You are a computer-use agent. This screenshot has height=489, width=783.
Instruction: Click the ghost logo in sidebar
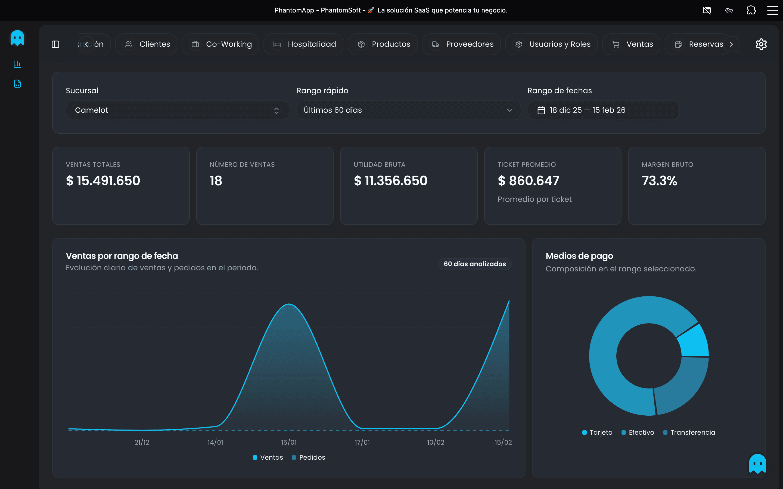click(x=17, y=38)
